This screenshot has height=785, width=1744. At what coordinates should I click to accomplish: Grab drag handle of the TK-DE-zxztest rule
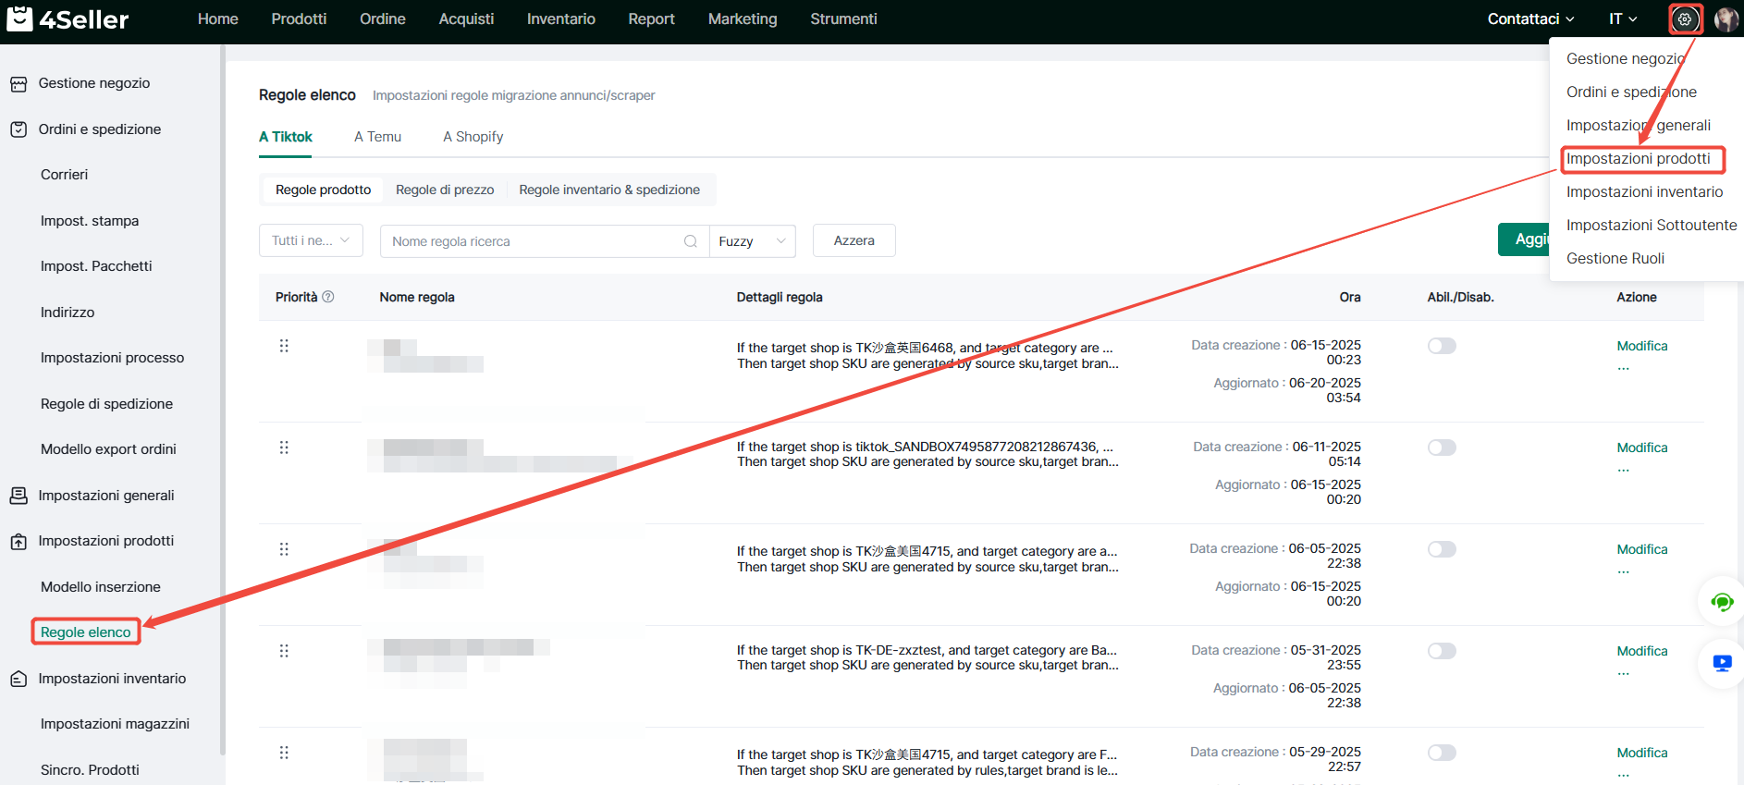(284, 651)
